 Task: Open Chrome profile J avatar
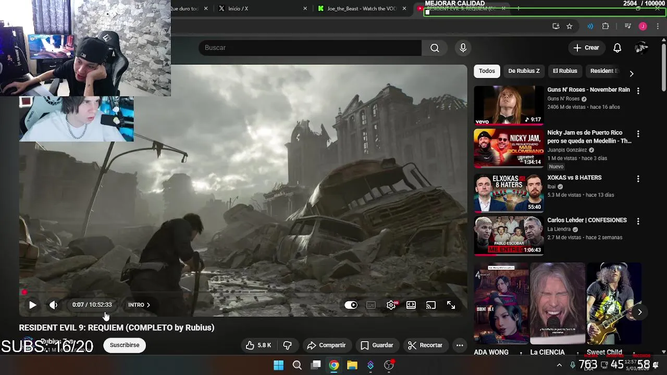point(643,26)
